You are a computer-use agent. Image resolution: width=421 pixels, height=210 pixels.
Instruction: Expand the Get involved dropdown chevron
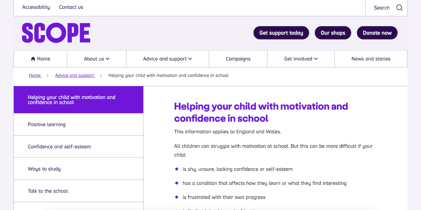[x=316, y=59]
